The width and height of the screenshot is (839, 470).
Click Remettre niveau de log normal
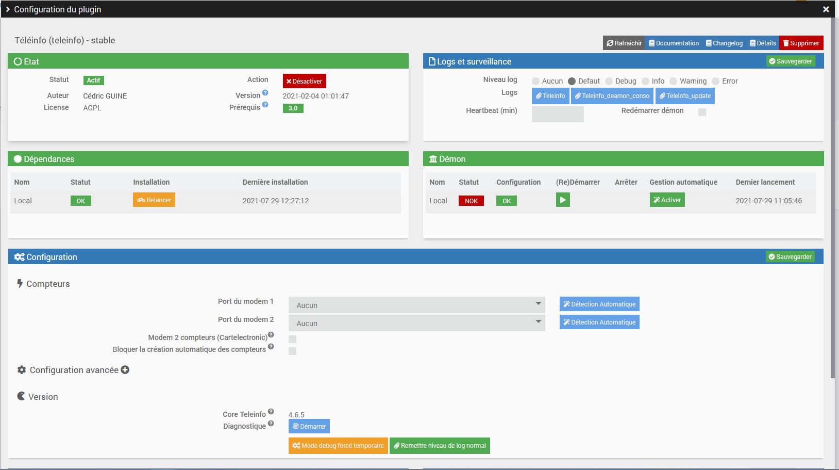pyautogui.click(x=440, y=446)
